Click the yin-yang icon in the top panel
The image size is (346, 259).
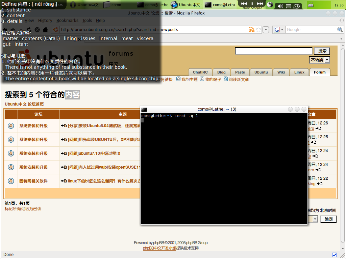click(x=270, y=5)
